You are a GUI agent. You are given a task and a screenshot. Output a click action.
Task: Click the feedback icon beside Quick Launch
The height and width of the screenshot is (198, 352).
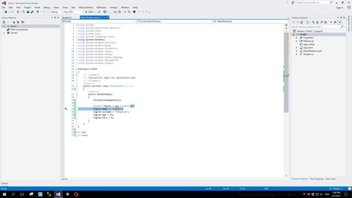pos(293,2)
